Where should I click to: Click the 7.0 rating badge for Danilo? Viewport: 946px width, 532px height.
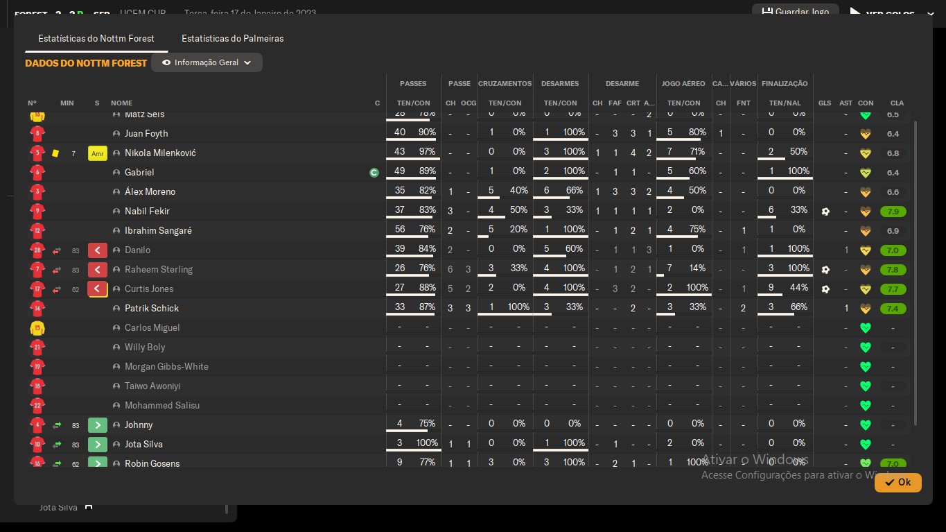pyautogui.click(x=893, y=250)
